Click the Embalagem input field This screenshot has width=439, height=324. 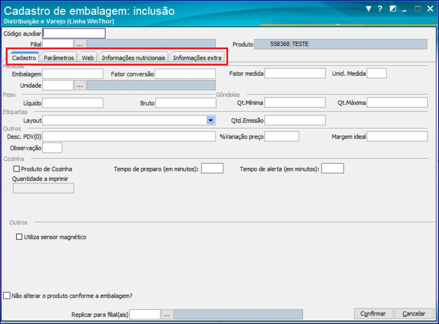click(73, 74)
